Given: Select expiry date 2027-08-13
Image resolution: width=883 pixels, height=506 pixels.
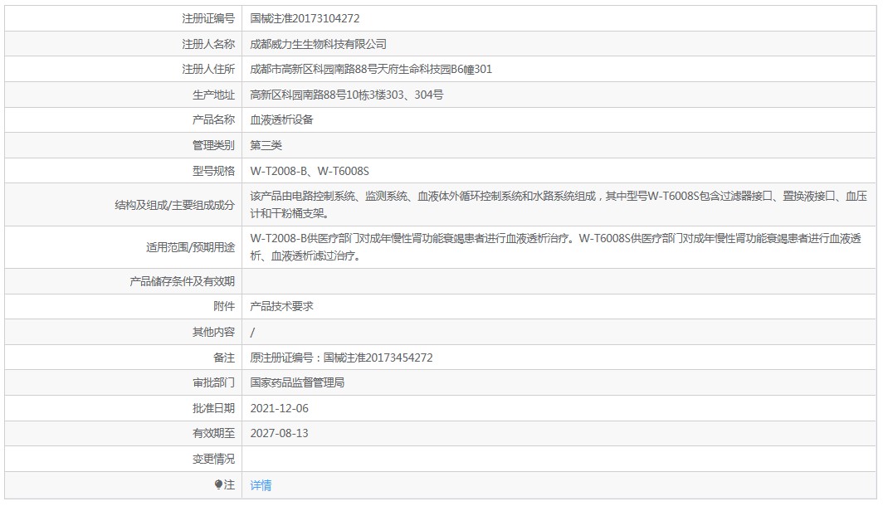Looking at the screenshot, I should (x=280, y=433).
